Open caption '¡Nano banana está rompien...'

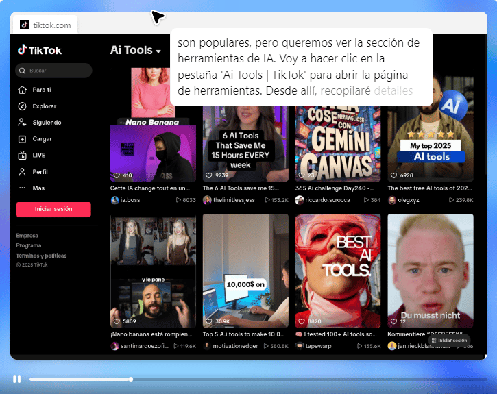point(151,334)
